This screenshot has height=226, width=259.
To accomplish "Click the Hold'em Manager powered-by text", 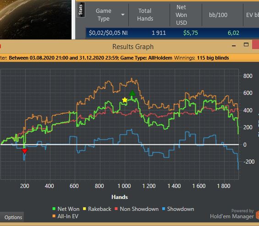I will (x=232, y=216).
